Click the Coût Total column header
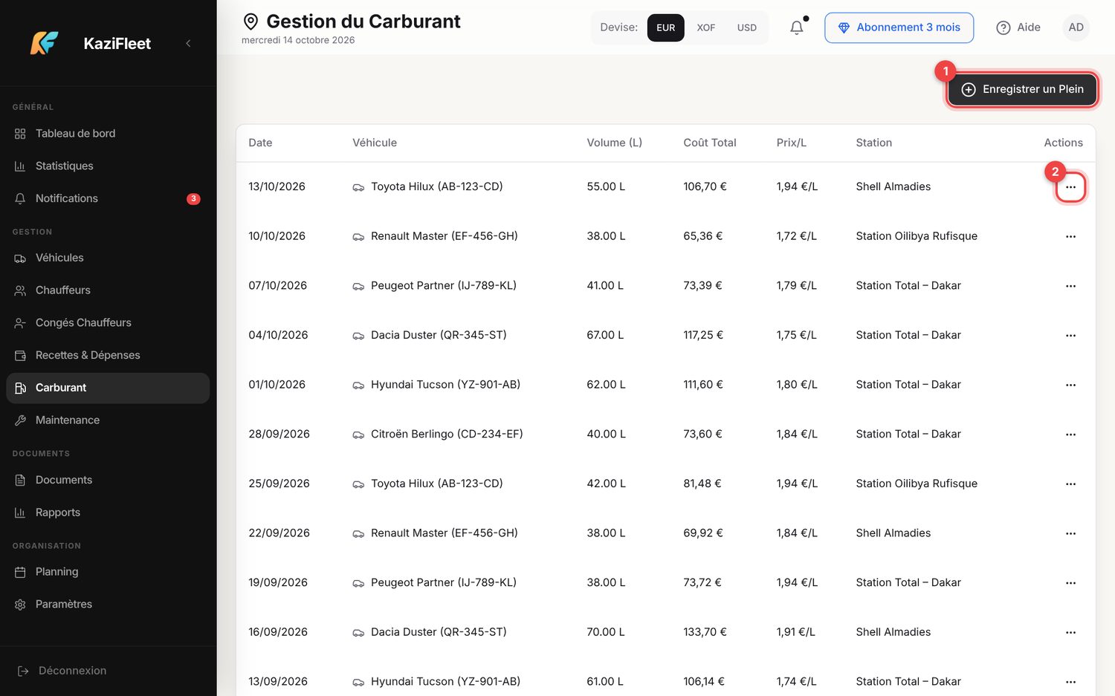This screenshot has width=1115, height=696. click(710, 143)
